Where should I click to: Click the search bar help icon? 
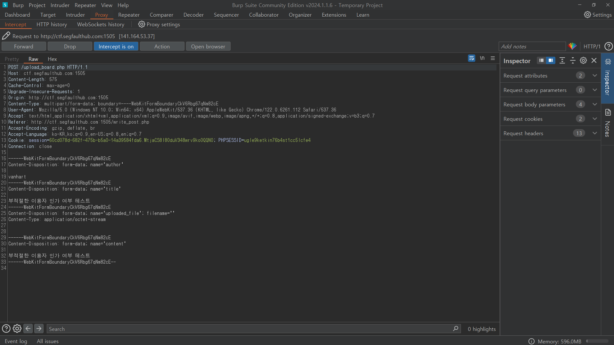point(6,329)
